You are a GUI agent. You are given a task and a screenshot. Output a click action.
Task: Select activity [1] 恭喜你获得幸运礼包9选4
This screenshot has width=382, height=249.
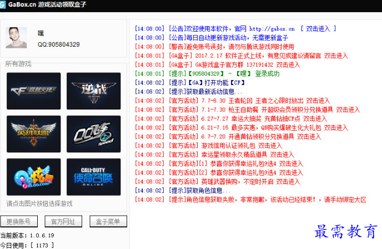219,163
